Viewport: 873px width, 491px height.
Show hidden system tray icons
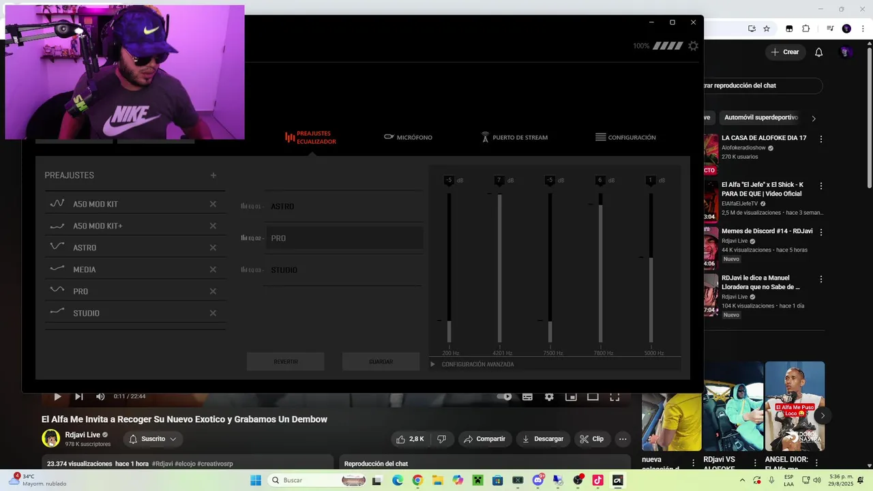pos(743,480)
